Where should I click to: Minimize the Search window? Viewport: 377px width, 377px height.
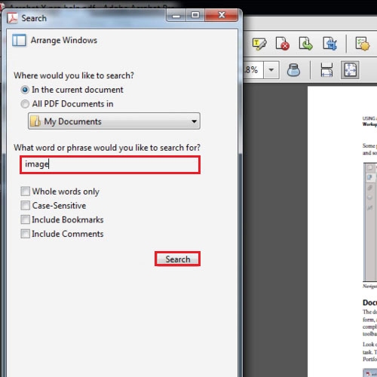point(176,15)
